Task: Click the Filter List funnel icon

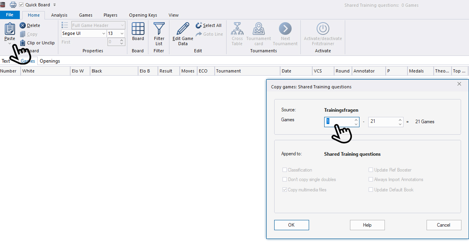Action: [x=159, y=29]
